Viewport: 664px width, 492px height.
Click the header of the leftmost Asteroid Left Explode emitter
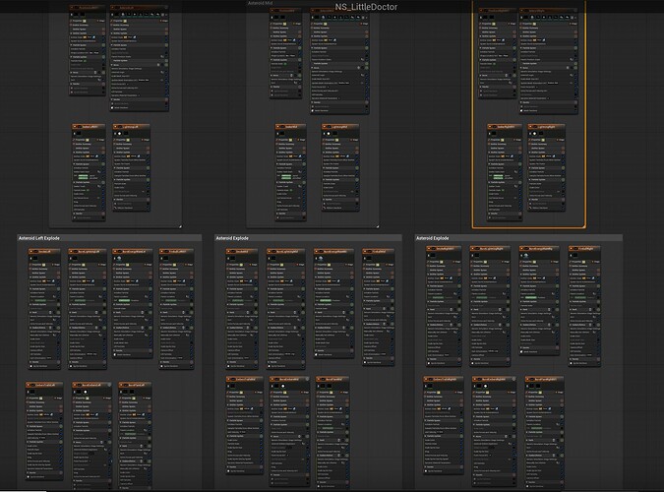pyautogui.click(x=44, y=251)
